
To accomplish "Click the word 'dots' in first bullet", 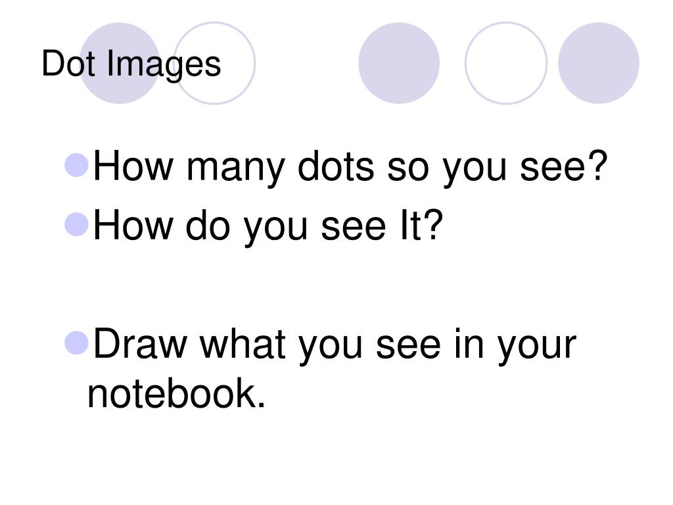I will coord(336,166).
